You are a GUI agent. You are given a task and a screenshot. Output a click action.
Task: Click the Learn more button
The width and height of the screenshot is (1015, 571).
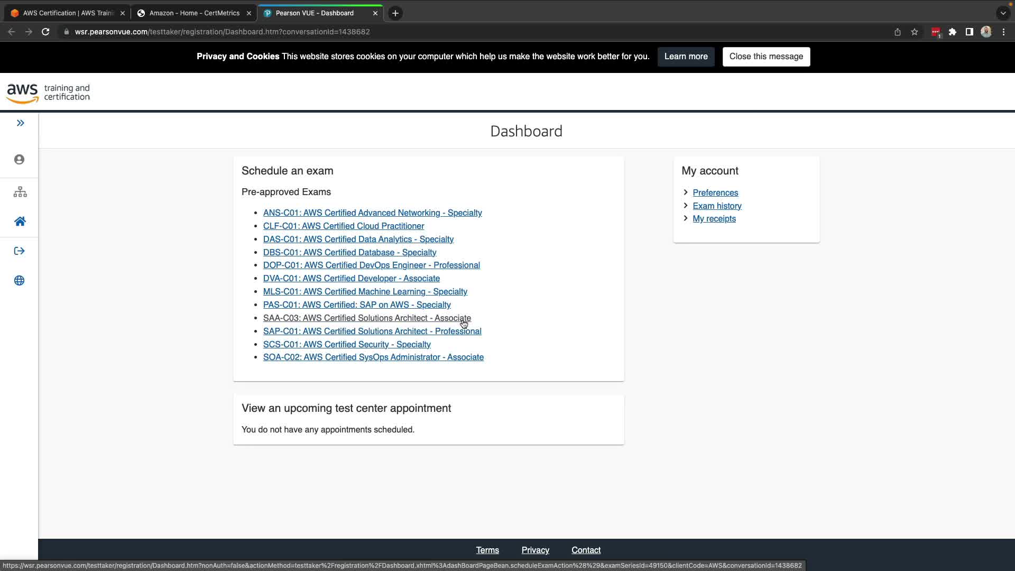pyautogui.click(x=686, y=57)
